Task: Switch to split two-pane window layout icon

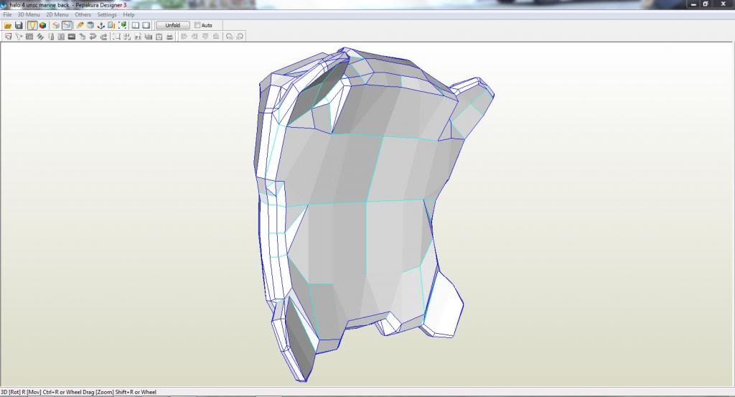Action: point(136,25)
